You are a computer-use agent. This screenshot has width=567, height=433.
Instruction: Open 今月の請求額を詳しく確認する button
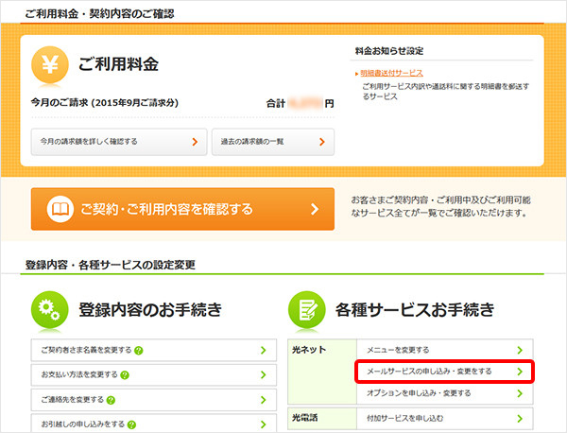click(119, 142)
